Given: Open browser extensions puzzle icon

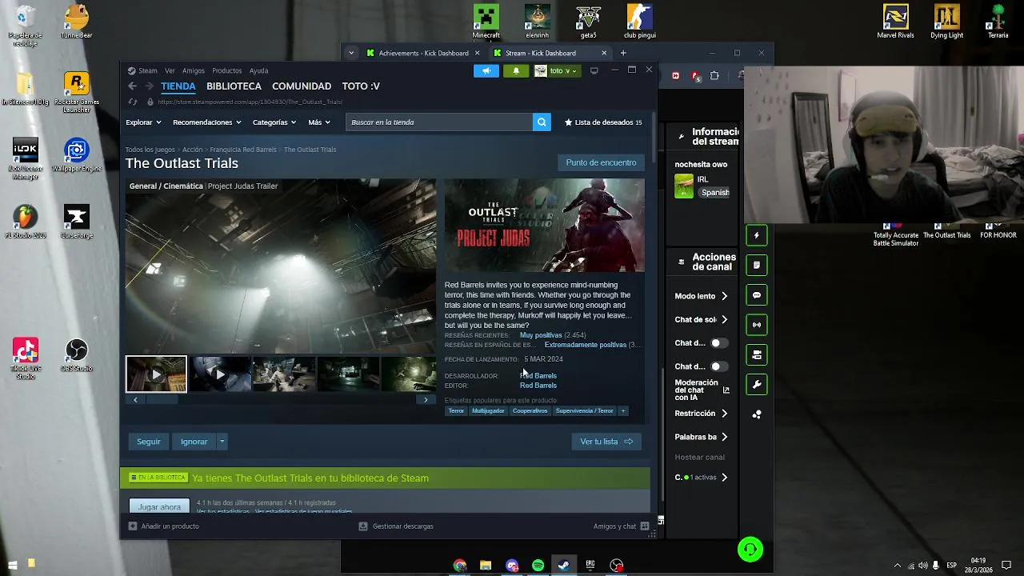Looking at the screenshot, I should point(714,76).
